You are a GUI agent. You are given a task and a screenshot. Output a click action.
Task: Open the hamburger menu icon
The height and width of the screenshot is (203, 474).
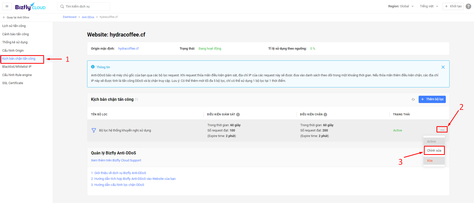[7, 6]
